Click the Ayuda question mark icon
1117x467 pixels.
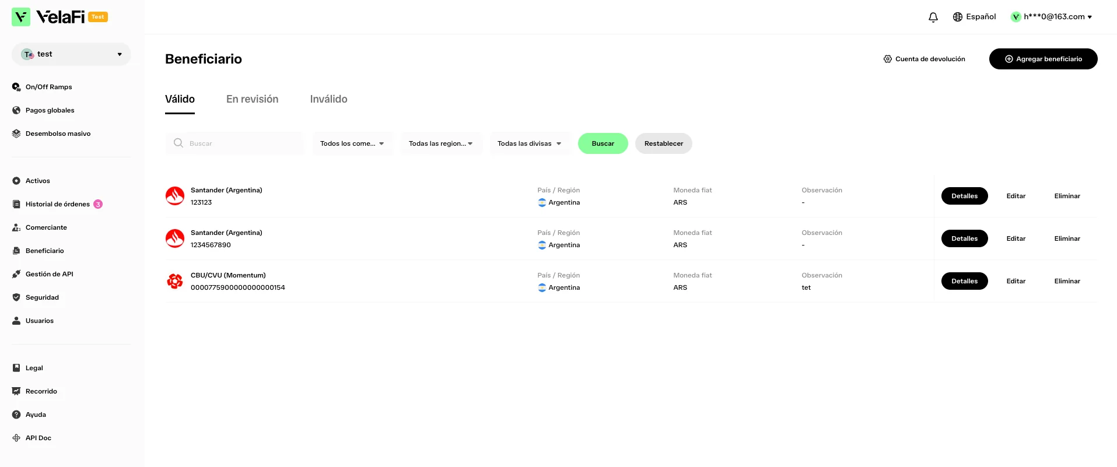pyautogui.click(x=16, y=415)
